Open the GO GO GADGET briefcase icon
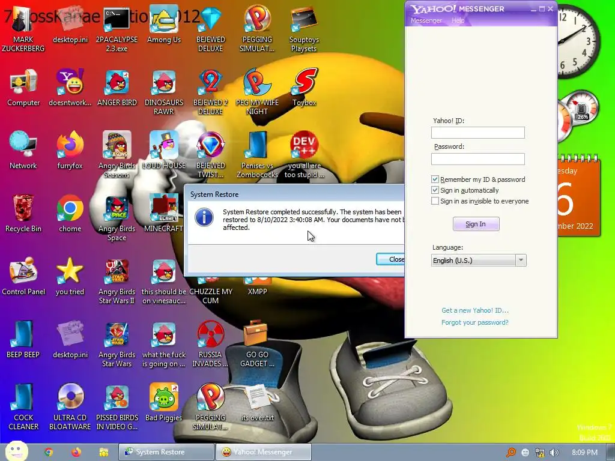The height and width of the screenshot is (461, 615). point(257,344)
